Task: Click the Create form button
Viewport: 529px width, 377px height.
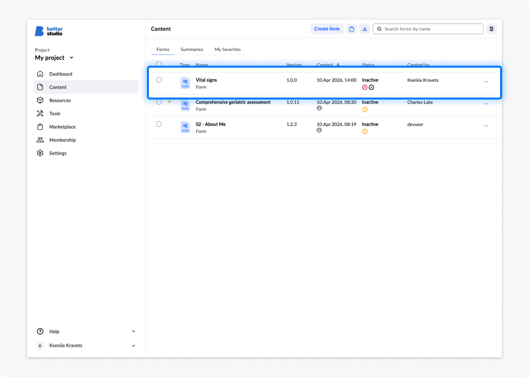Action: pyautogui.click(x=327, y=29)
